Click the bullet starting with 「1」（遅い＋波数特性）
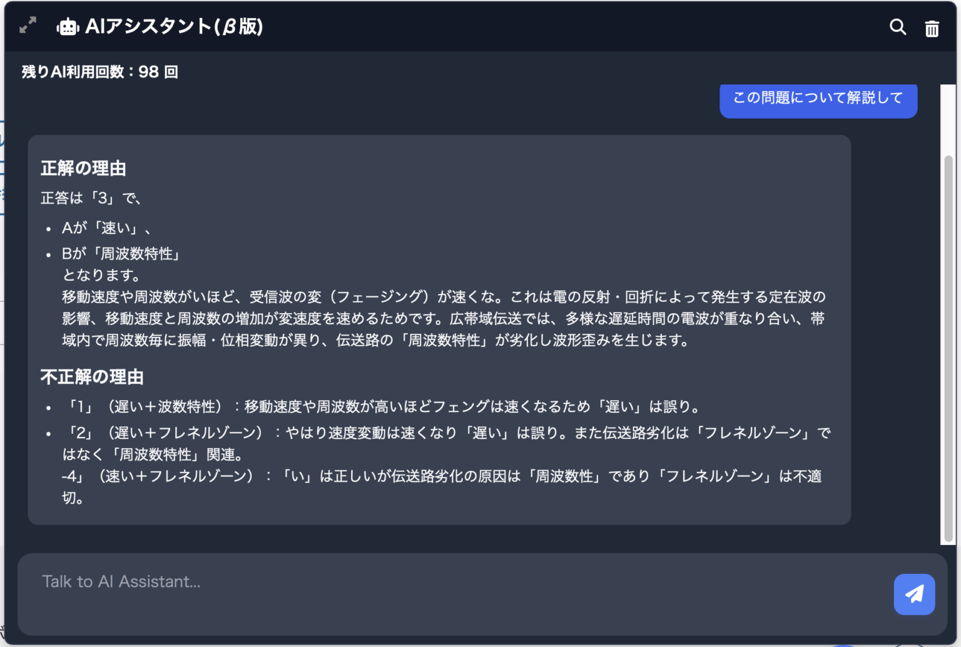Image resolution: width=961 pixels, height=647 pixels. [382, 407]
